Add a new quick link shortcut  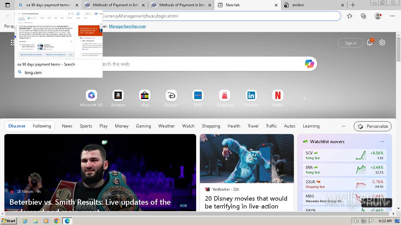point(304,98)
